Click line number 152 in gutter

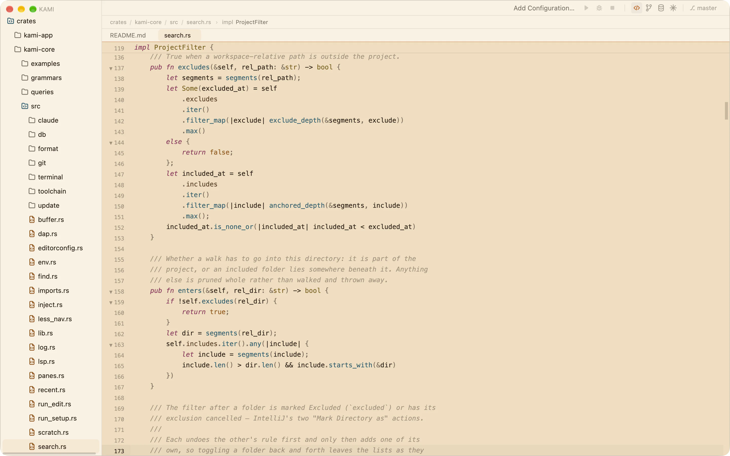pos(119,228)
